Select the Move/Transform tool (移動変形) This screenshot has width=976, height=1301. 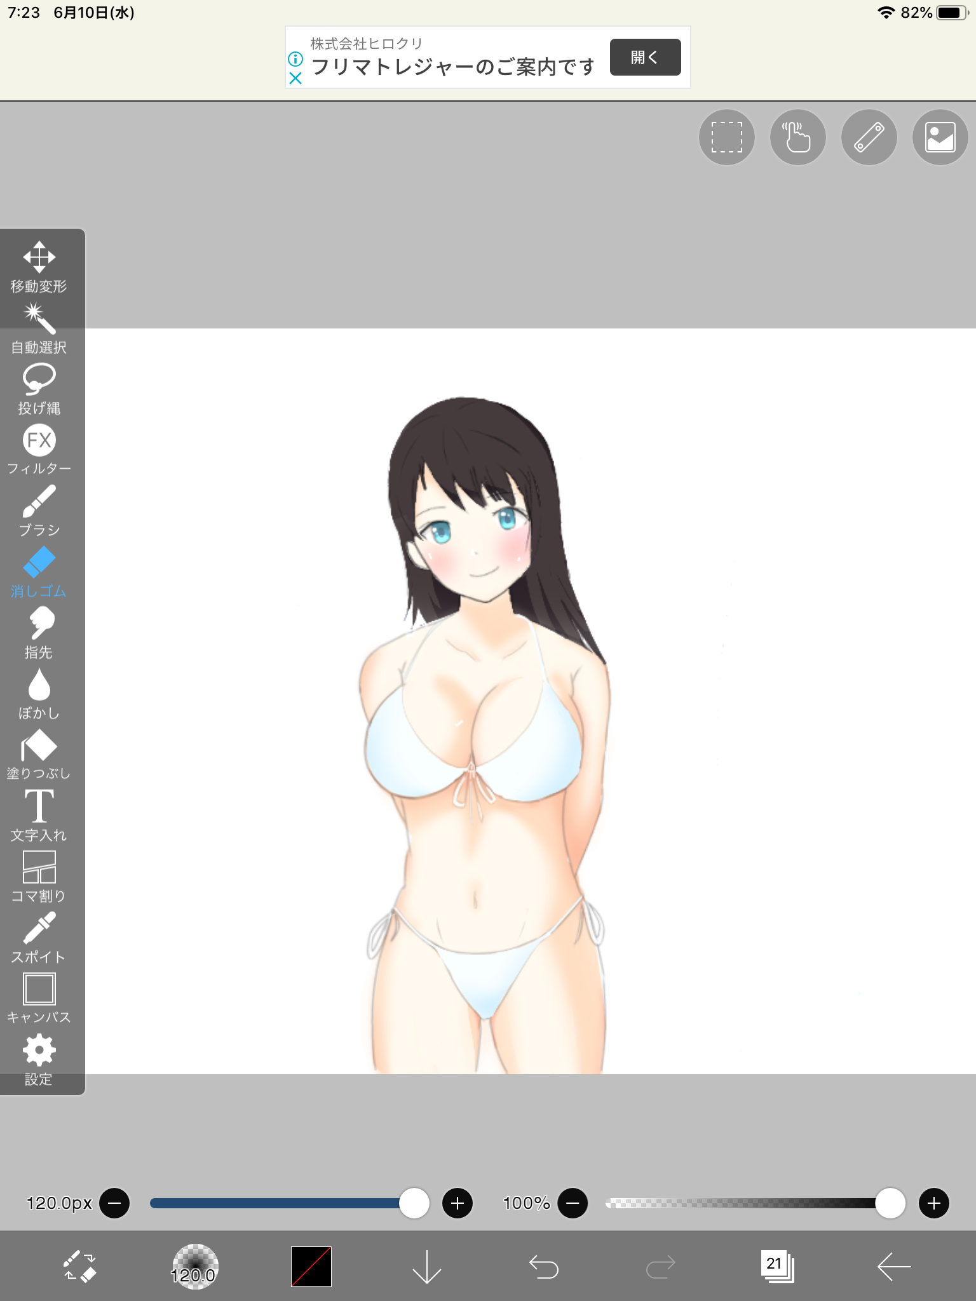(39, 267)
